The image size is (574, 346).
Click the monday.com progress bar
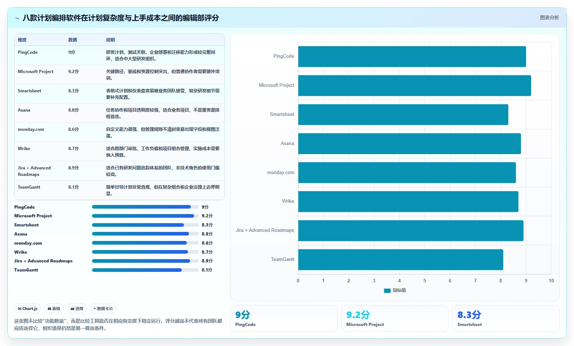point(145,243)
